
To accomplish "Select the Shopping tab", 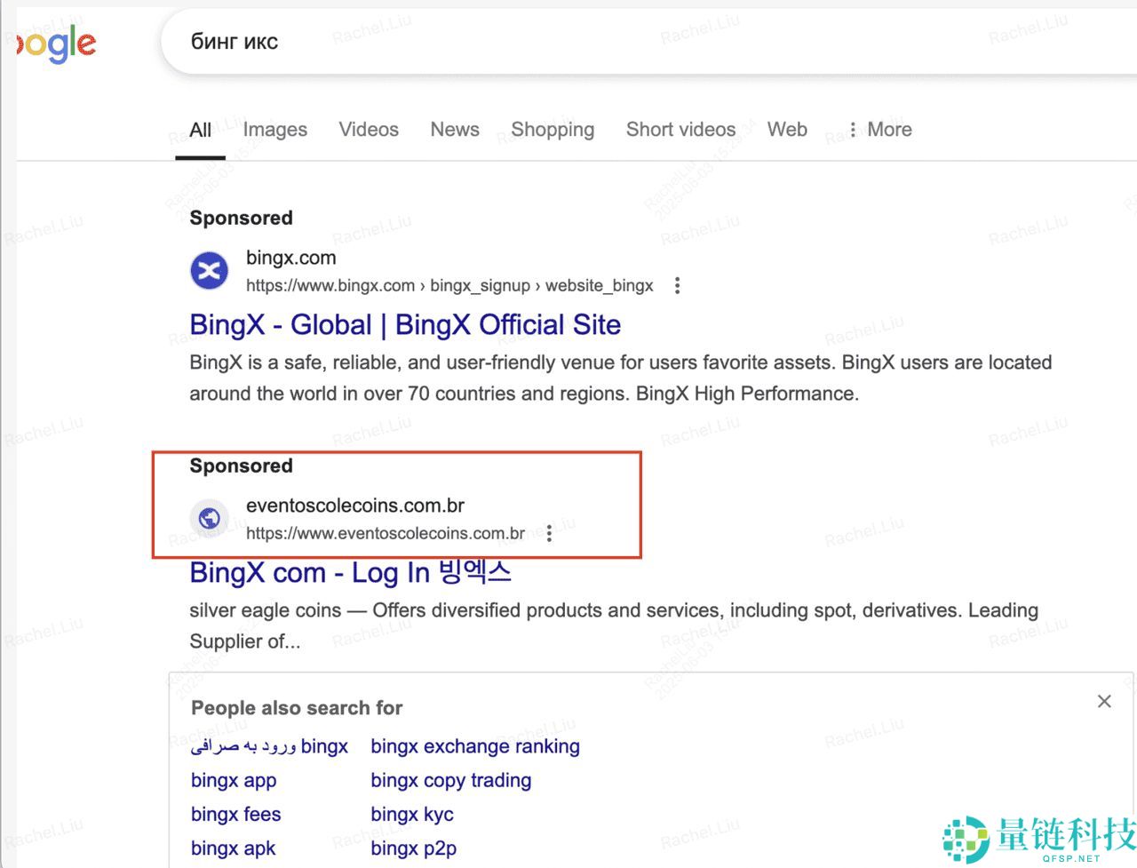I will click(x=553, y=130).
